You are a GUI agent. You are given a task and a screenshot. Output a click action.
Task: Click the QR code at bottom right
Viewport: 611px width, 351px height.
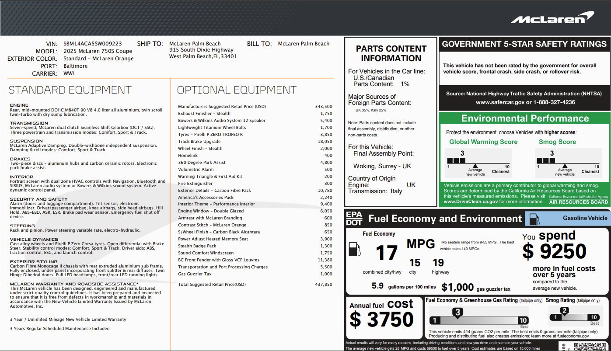click(591, 346)
